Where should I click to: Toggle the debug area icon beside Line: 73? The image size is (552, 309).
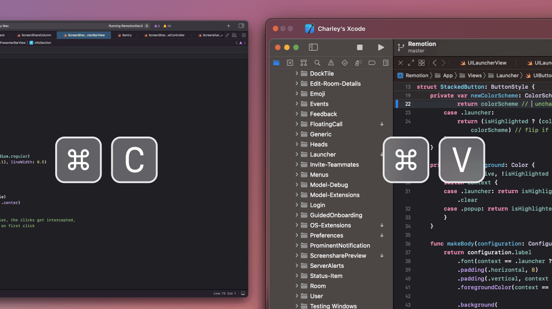point(243,293)
